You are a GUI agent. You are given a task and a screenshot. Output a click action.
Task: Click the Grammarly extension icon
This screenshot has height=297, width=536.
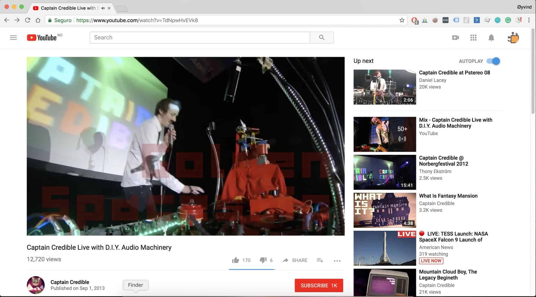[508, 20]
